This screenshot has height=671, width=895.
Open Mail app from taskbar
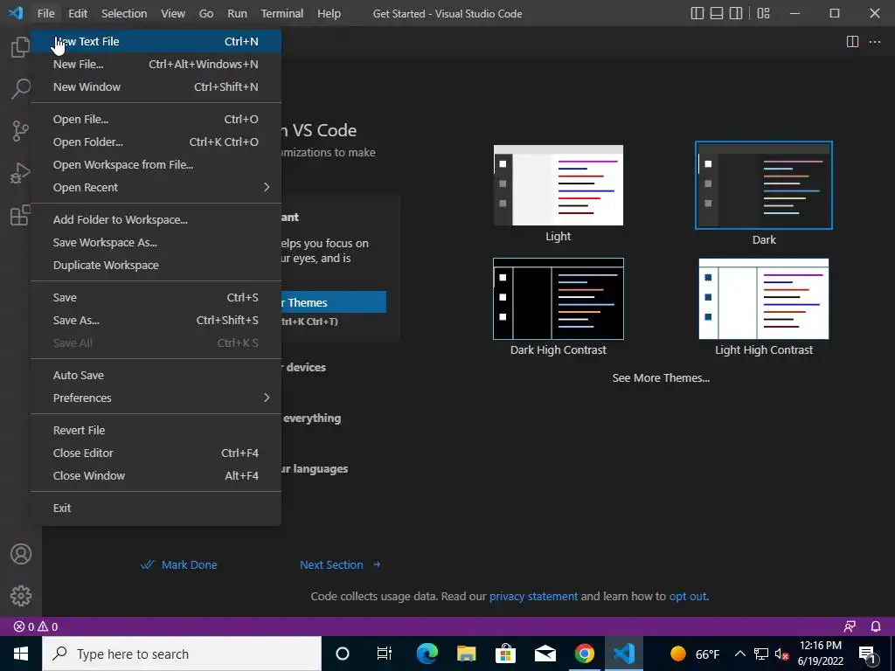click(545, 654)
